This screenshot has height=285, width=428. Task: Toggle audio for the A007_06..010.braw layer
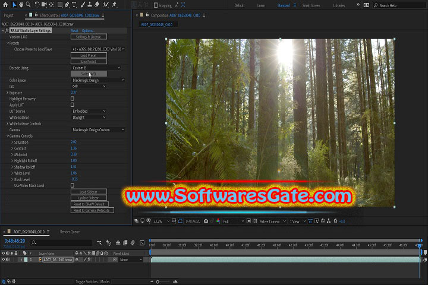click(x=8, y=259)
